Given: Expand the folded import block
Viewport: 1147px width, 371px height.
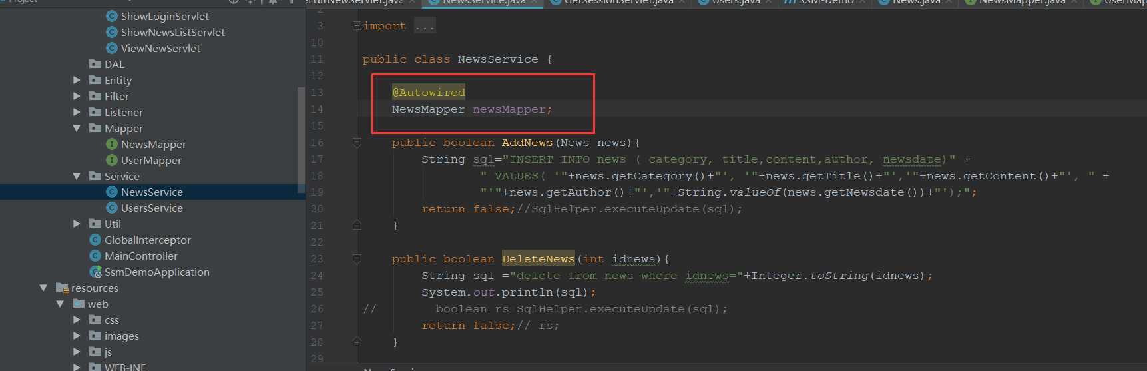Looking at the screenshot, I should pyautogui.click(x=357, y=26).
